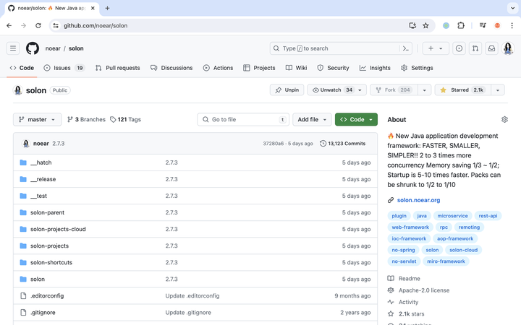The width and height of the screenshot is (521, 325).
Task: Click the About section settings gear
Action: click(x=504, y=120)
